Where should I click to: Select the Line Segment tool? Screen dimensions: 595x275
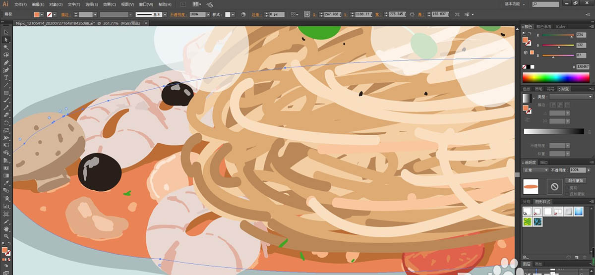point(6,85)
